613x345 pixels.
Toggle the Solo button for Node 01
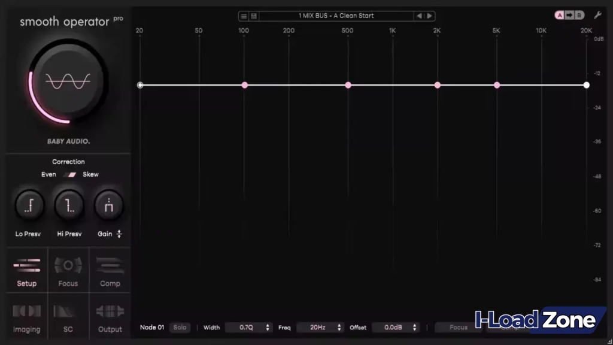click(x=180, y=328)
